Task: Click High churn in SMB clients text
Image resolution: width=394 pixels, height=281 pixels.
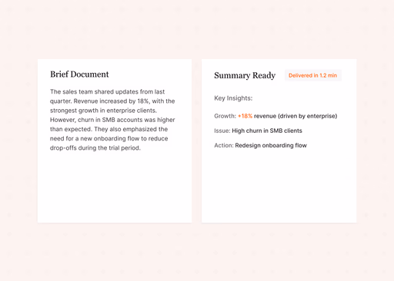Action: click(267, 131)
